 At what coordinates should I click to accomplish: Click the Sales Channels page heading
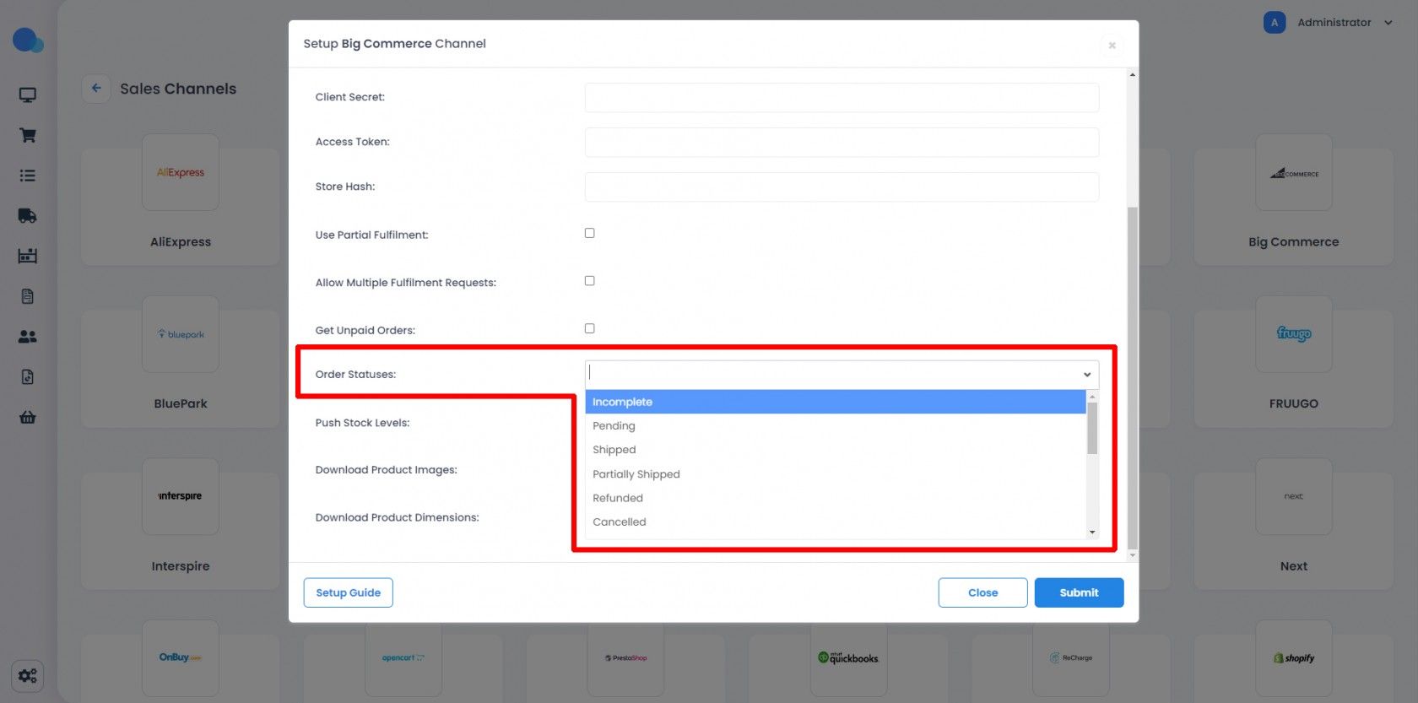[x=178, y=89]
